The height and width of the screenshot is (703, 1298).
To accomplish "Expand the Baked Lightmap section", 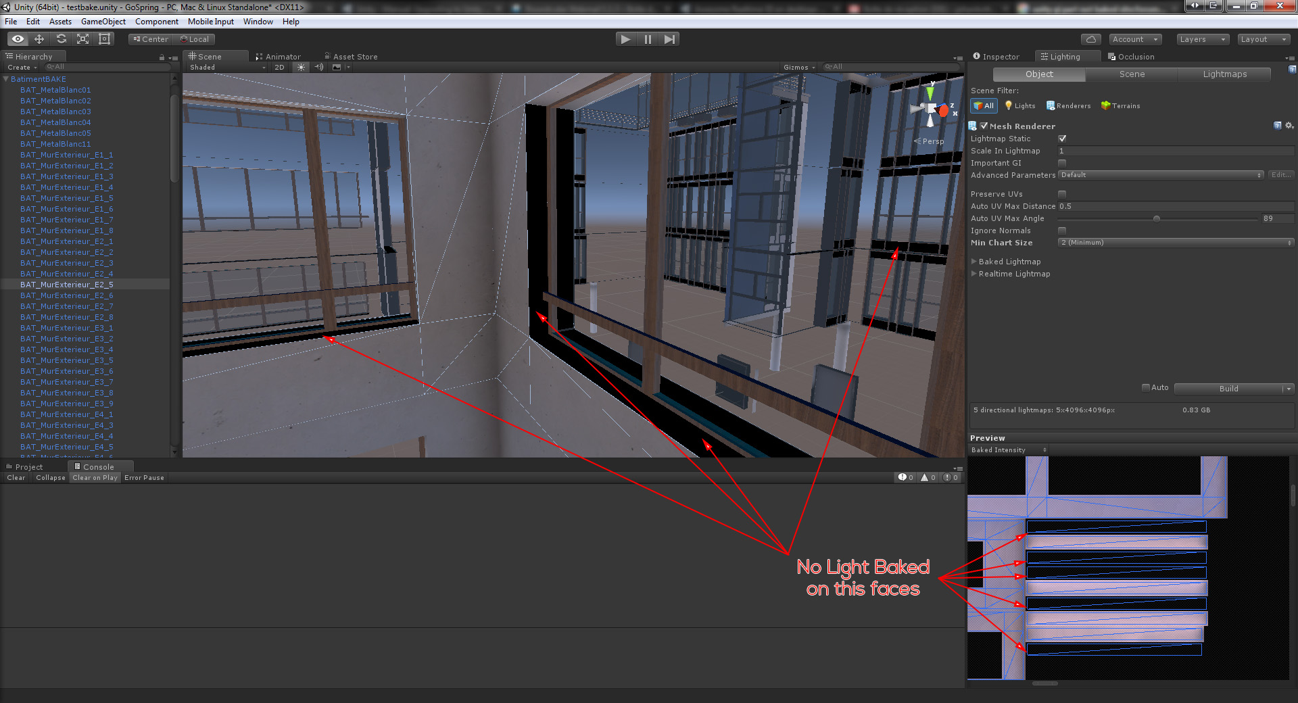I will (x=973, y=262).
